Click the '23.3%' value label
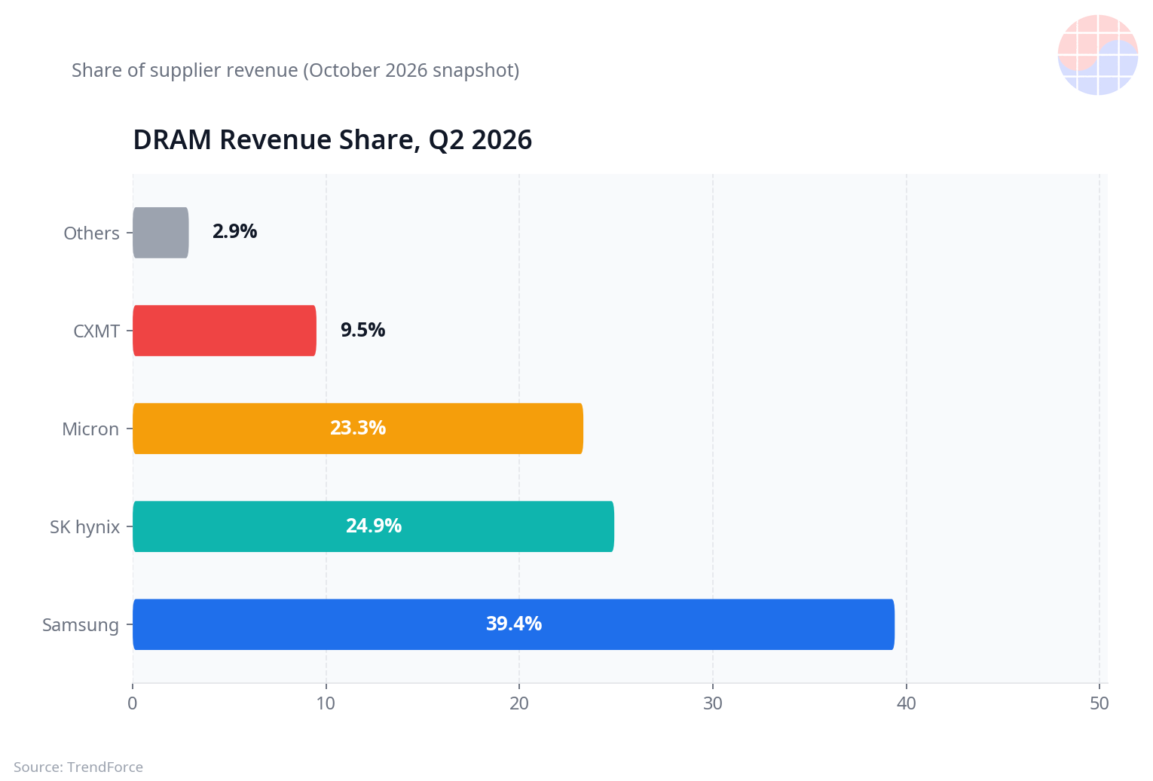 (x=358, y=428)
